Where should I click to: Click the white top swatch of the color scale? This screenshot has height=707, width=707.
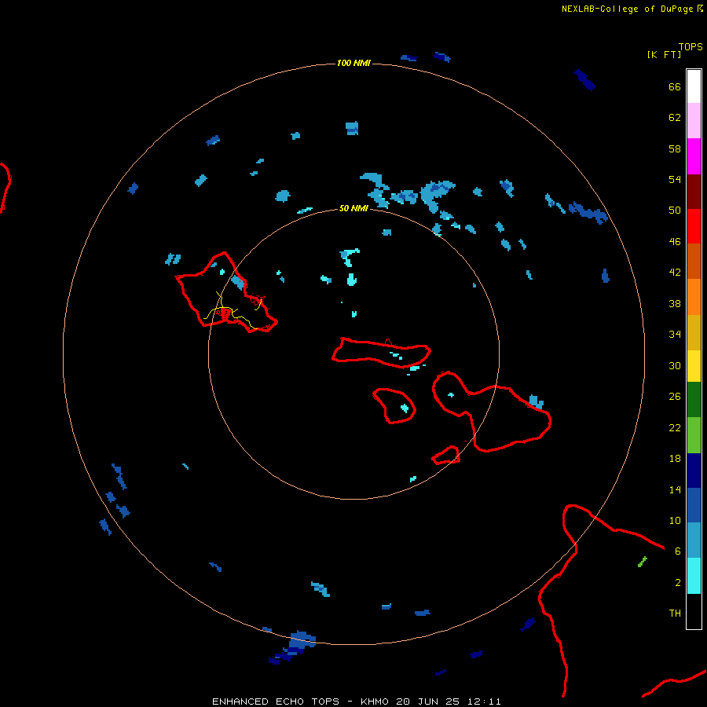[694, 86]
